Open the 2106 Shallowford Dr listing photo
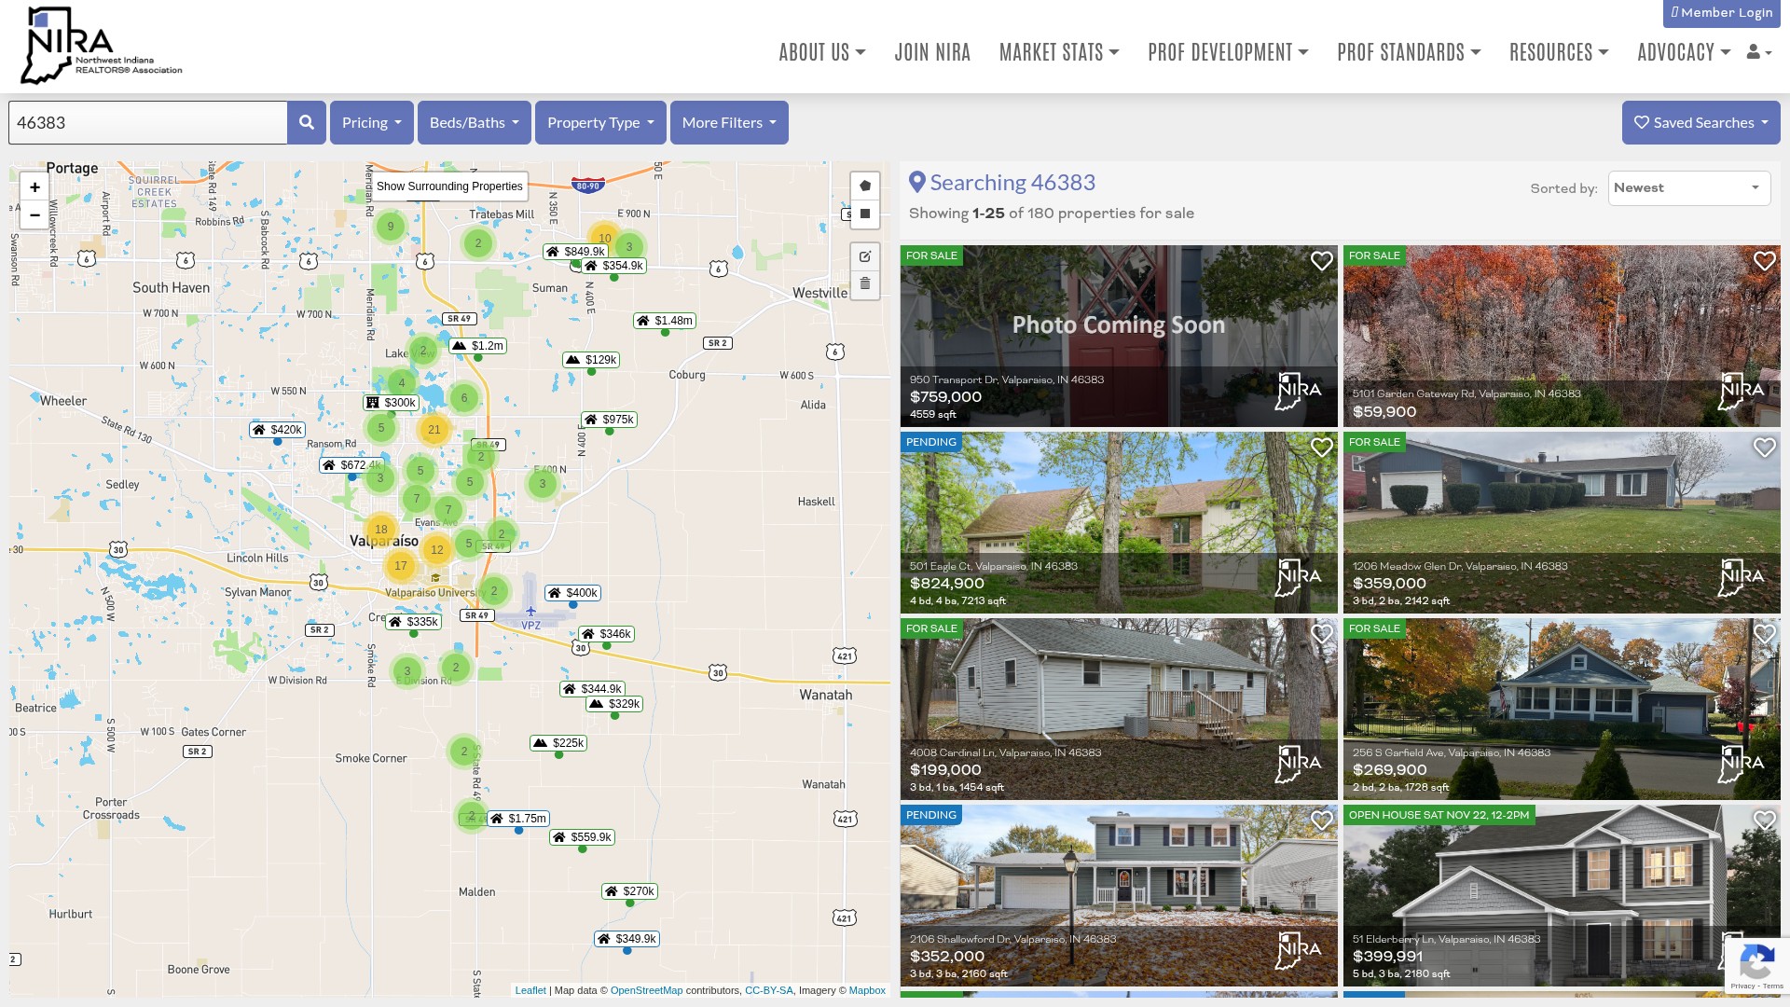 pos(1119,895)
